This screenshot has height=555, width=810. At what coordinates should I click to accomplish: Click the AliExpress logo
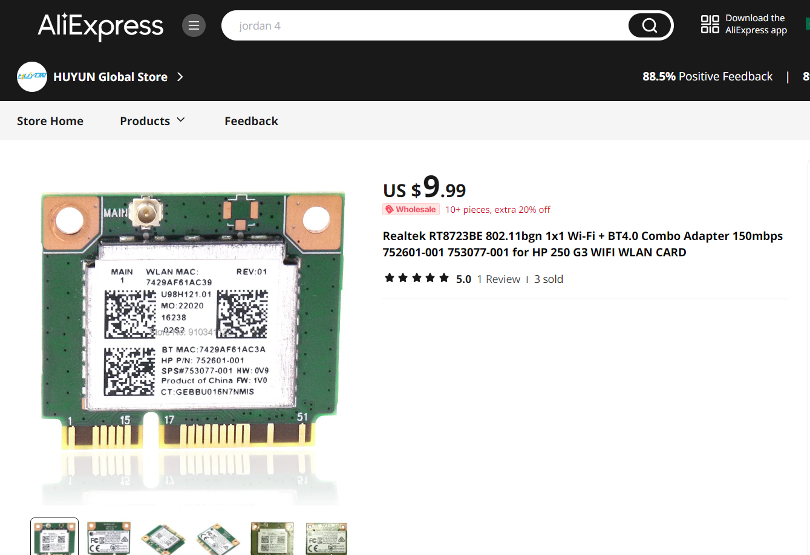point(100,26)
